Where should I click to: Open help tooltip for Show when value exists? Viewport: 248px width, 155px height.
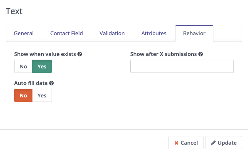(80, 54)
